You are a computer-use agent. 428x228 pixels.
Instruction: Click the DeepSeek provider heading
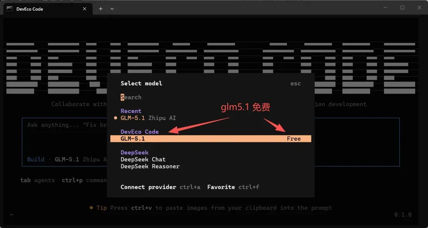pyautogui.click(x=135, y=153)
